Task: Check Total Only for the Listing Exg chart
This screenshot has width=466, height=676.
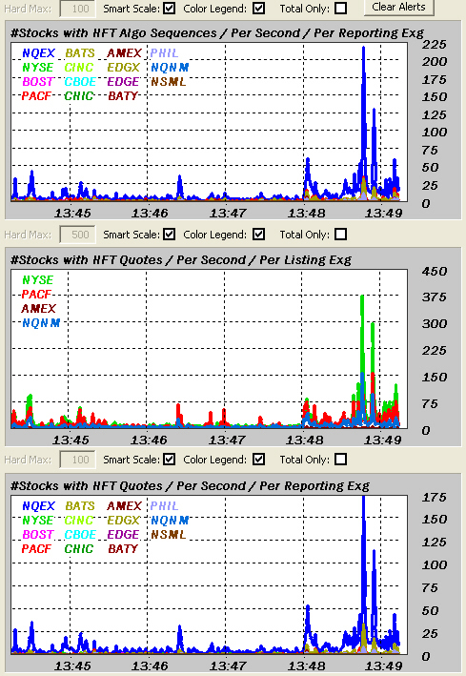Action: [340, 235]
